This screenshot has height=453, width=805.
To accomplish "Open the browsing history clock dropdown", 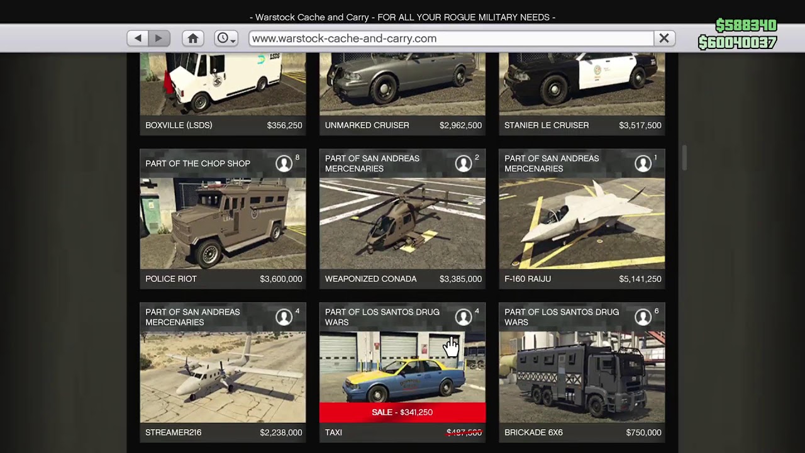I will coord(226,38).
